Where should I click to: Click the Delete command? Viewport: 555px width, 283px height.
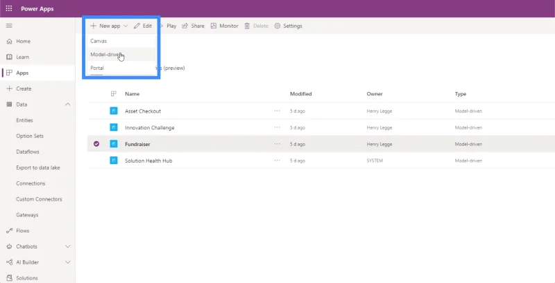pyautogui.click(x=256, y=26)
